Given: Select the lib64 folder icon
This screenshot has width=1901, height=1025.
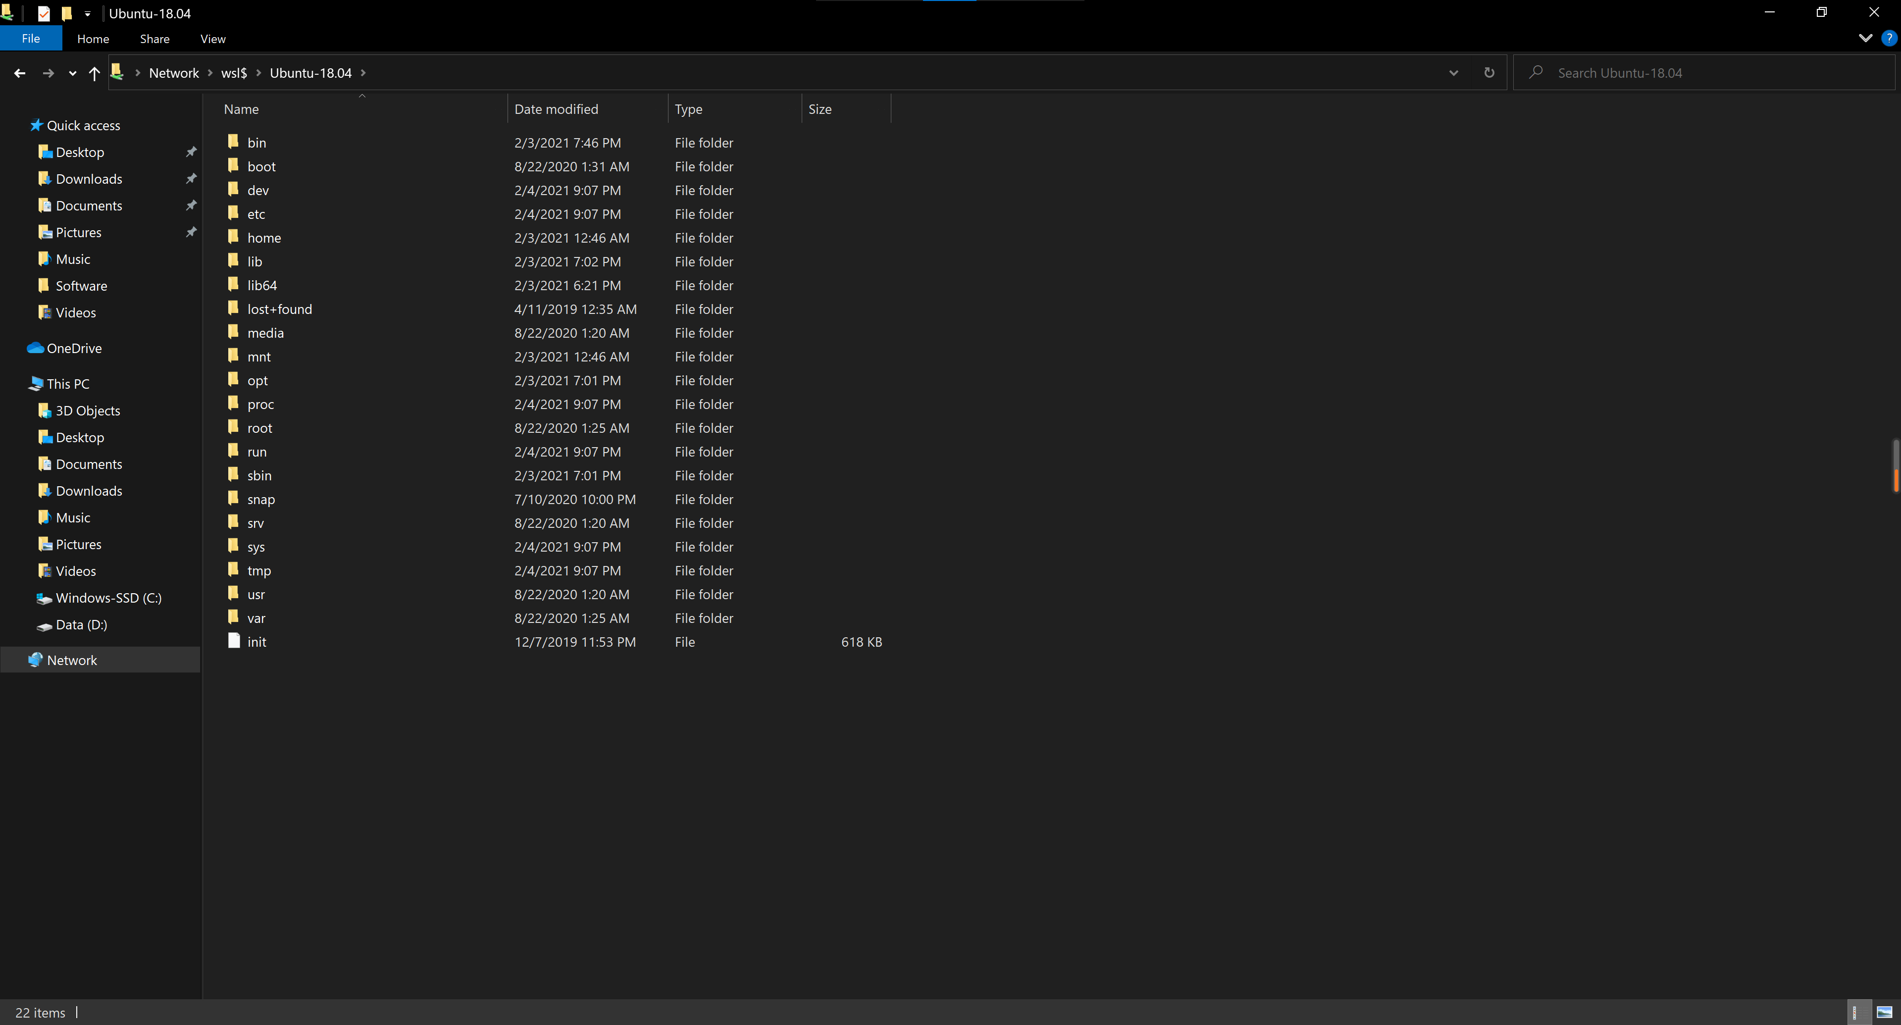Looking at the screenshot, I should [x=233, y=284].
